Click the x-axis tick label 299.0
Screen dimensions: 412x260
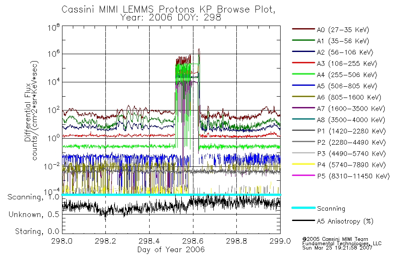coord(280,241)
